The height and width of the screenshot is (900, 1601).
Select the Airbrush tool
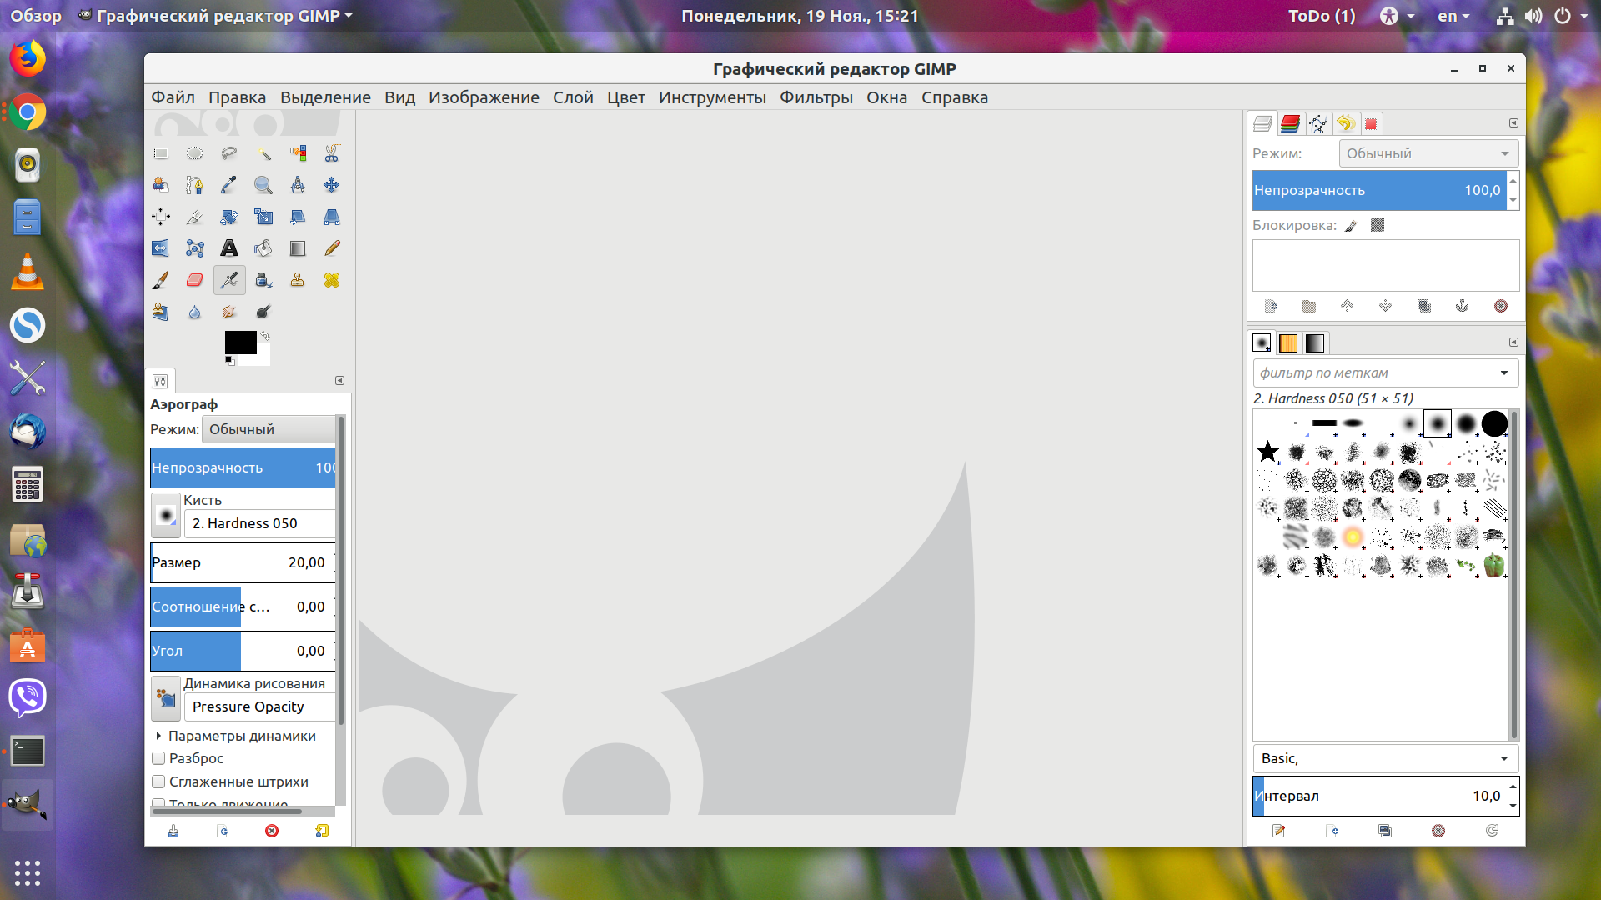click(228, 280)
